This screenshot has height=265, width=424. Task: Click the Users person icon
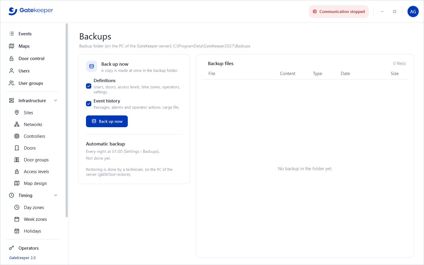11,71
